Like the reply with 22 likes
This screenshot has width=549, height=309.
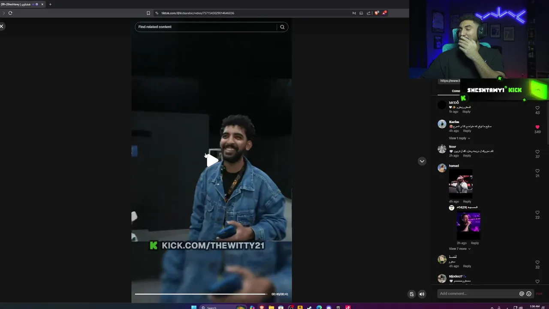(537, 212)
